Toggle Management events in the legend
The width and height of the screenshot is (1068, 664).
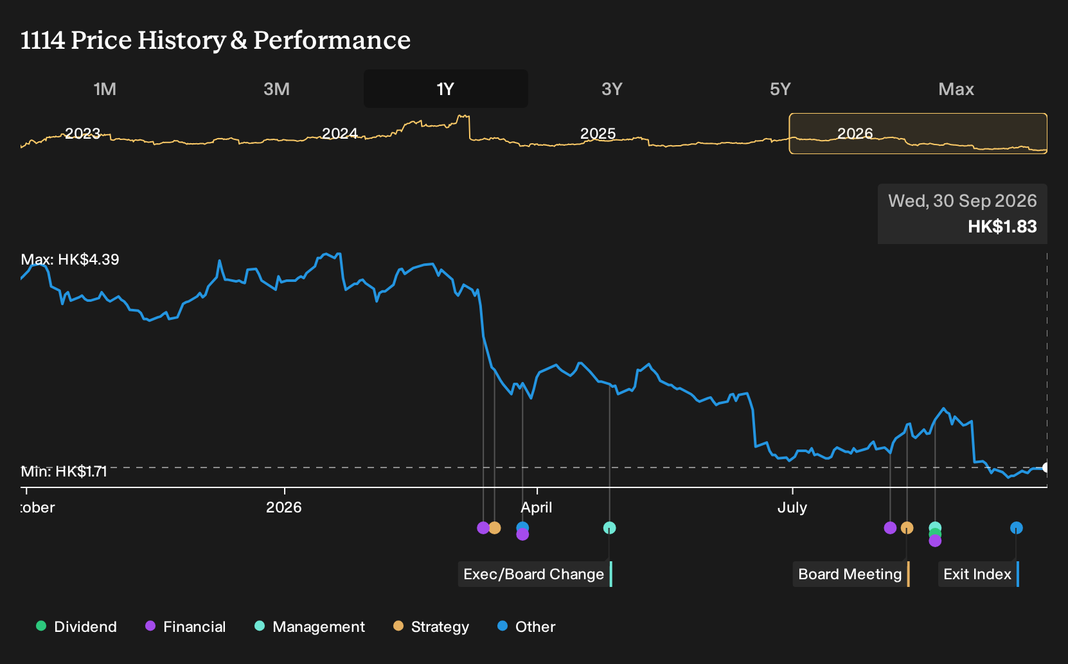(310, 626)
